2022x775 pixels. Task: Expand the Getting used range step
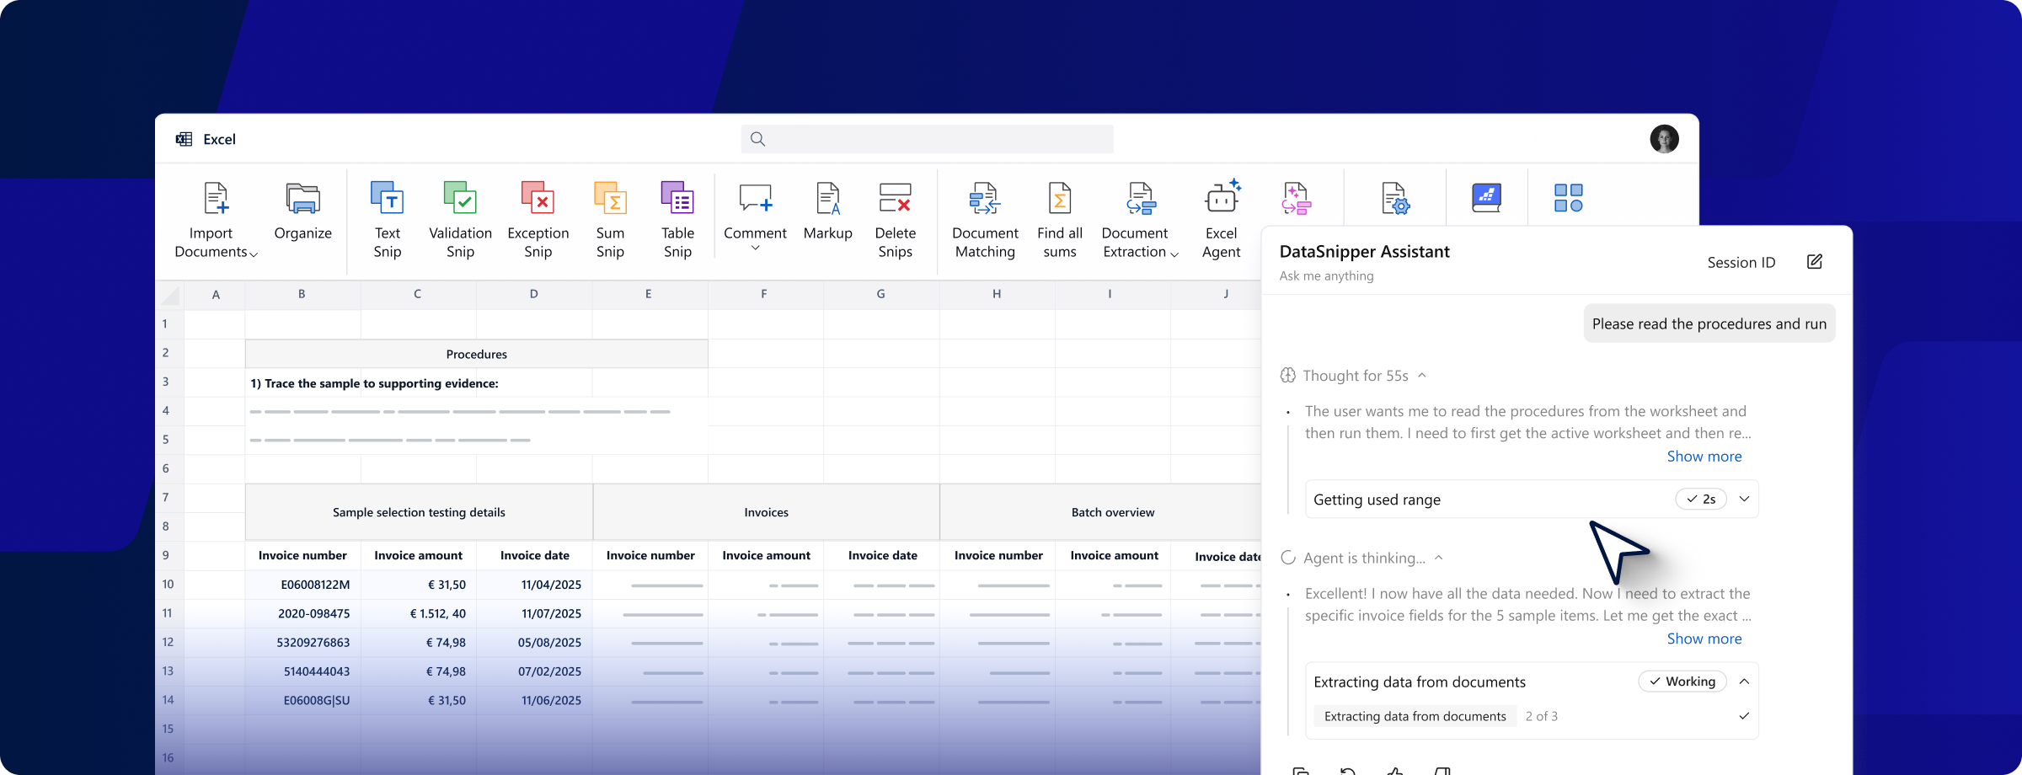point(1744,500)
